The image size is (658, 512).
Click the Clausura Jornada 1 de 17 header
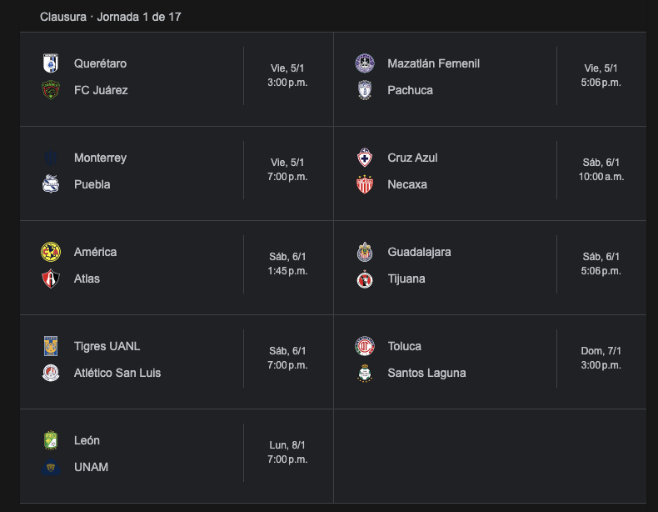tap(111, 17)
